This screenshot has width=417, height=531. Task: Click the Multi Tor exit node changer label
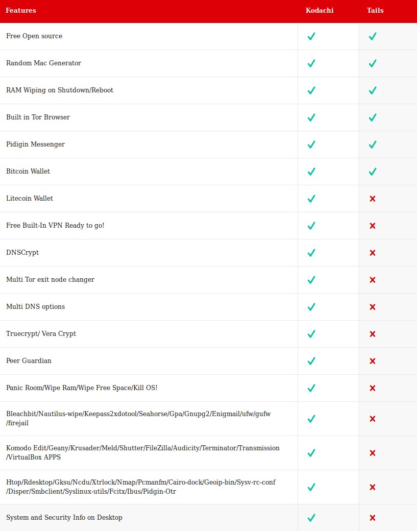point(50,280)
